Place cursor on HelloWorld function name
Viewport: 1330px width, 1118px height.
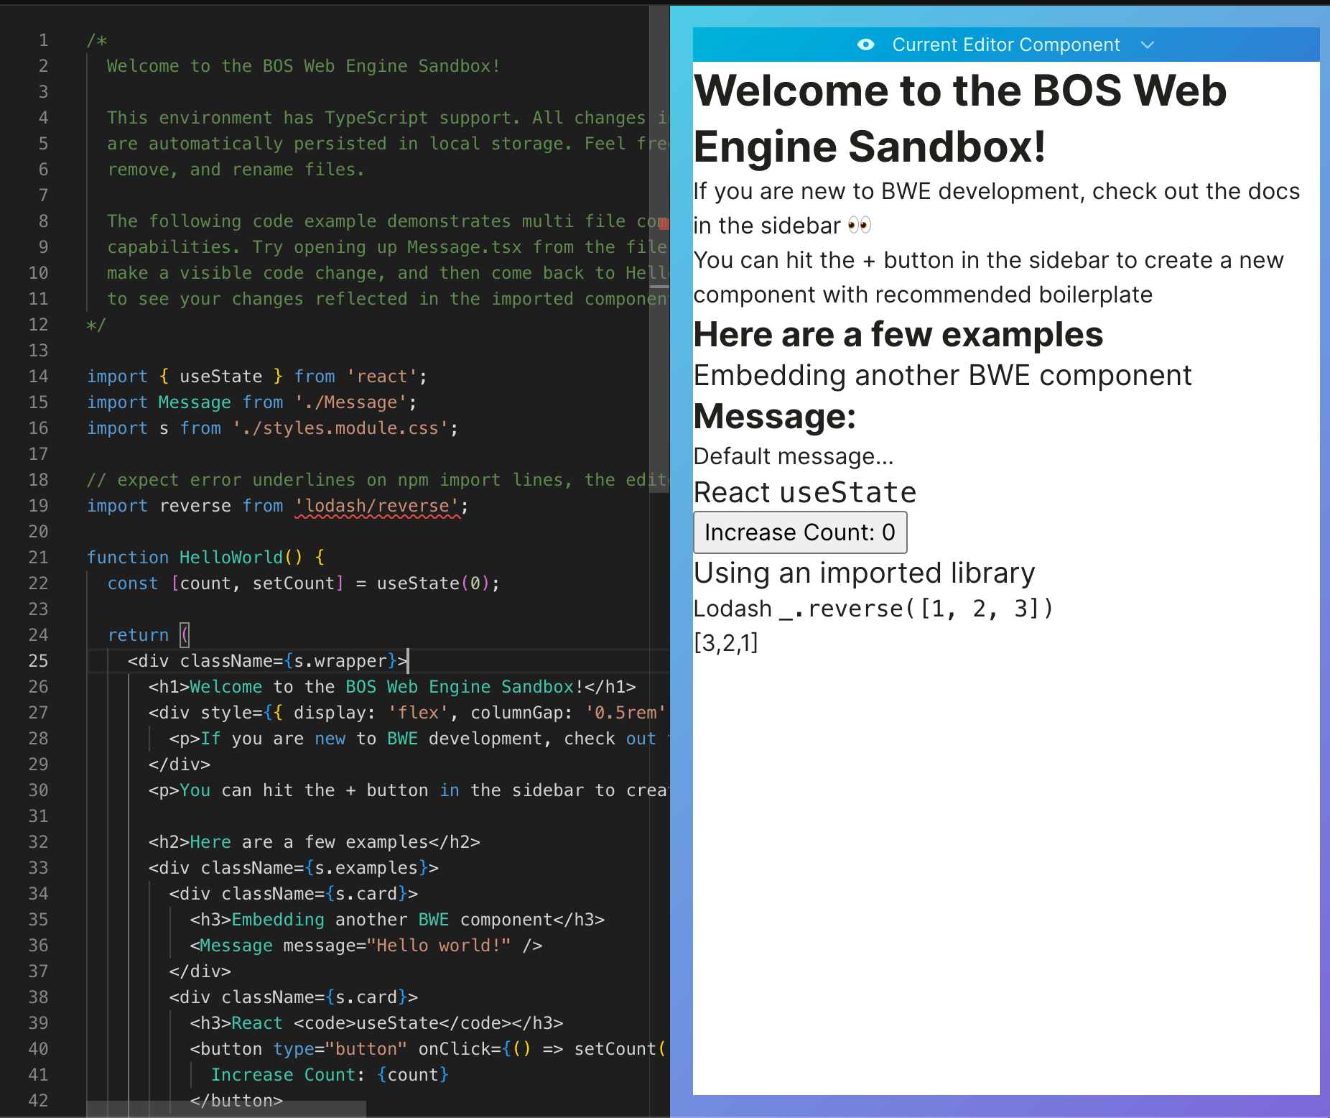[x=231, y=558]
